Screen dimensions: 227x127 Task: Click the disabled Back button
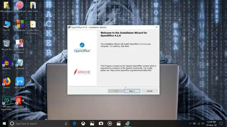click(116, 91)
